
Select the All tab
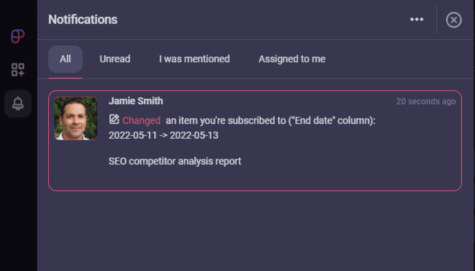point(65,59)
